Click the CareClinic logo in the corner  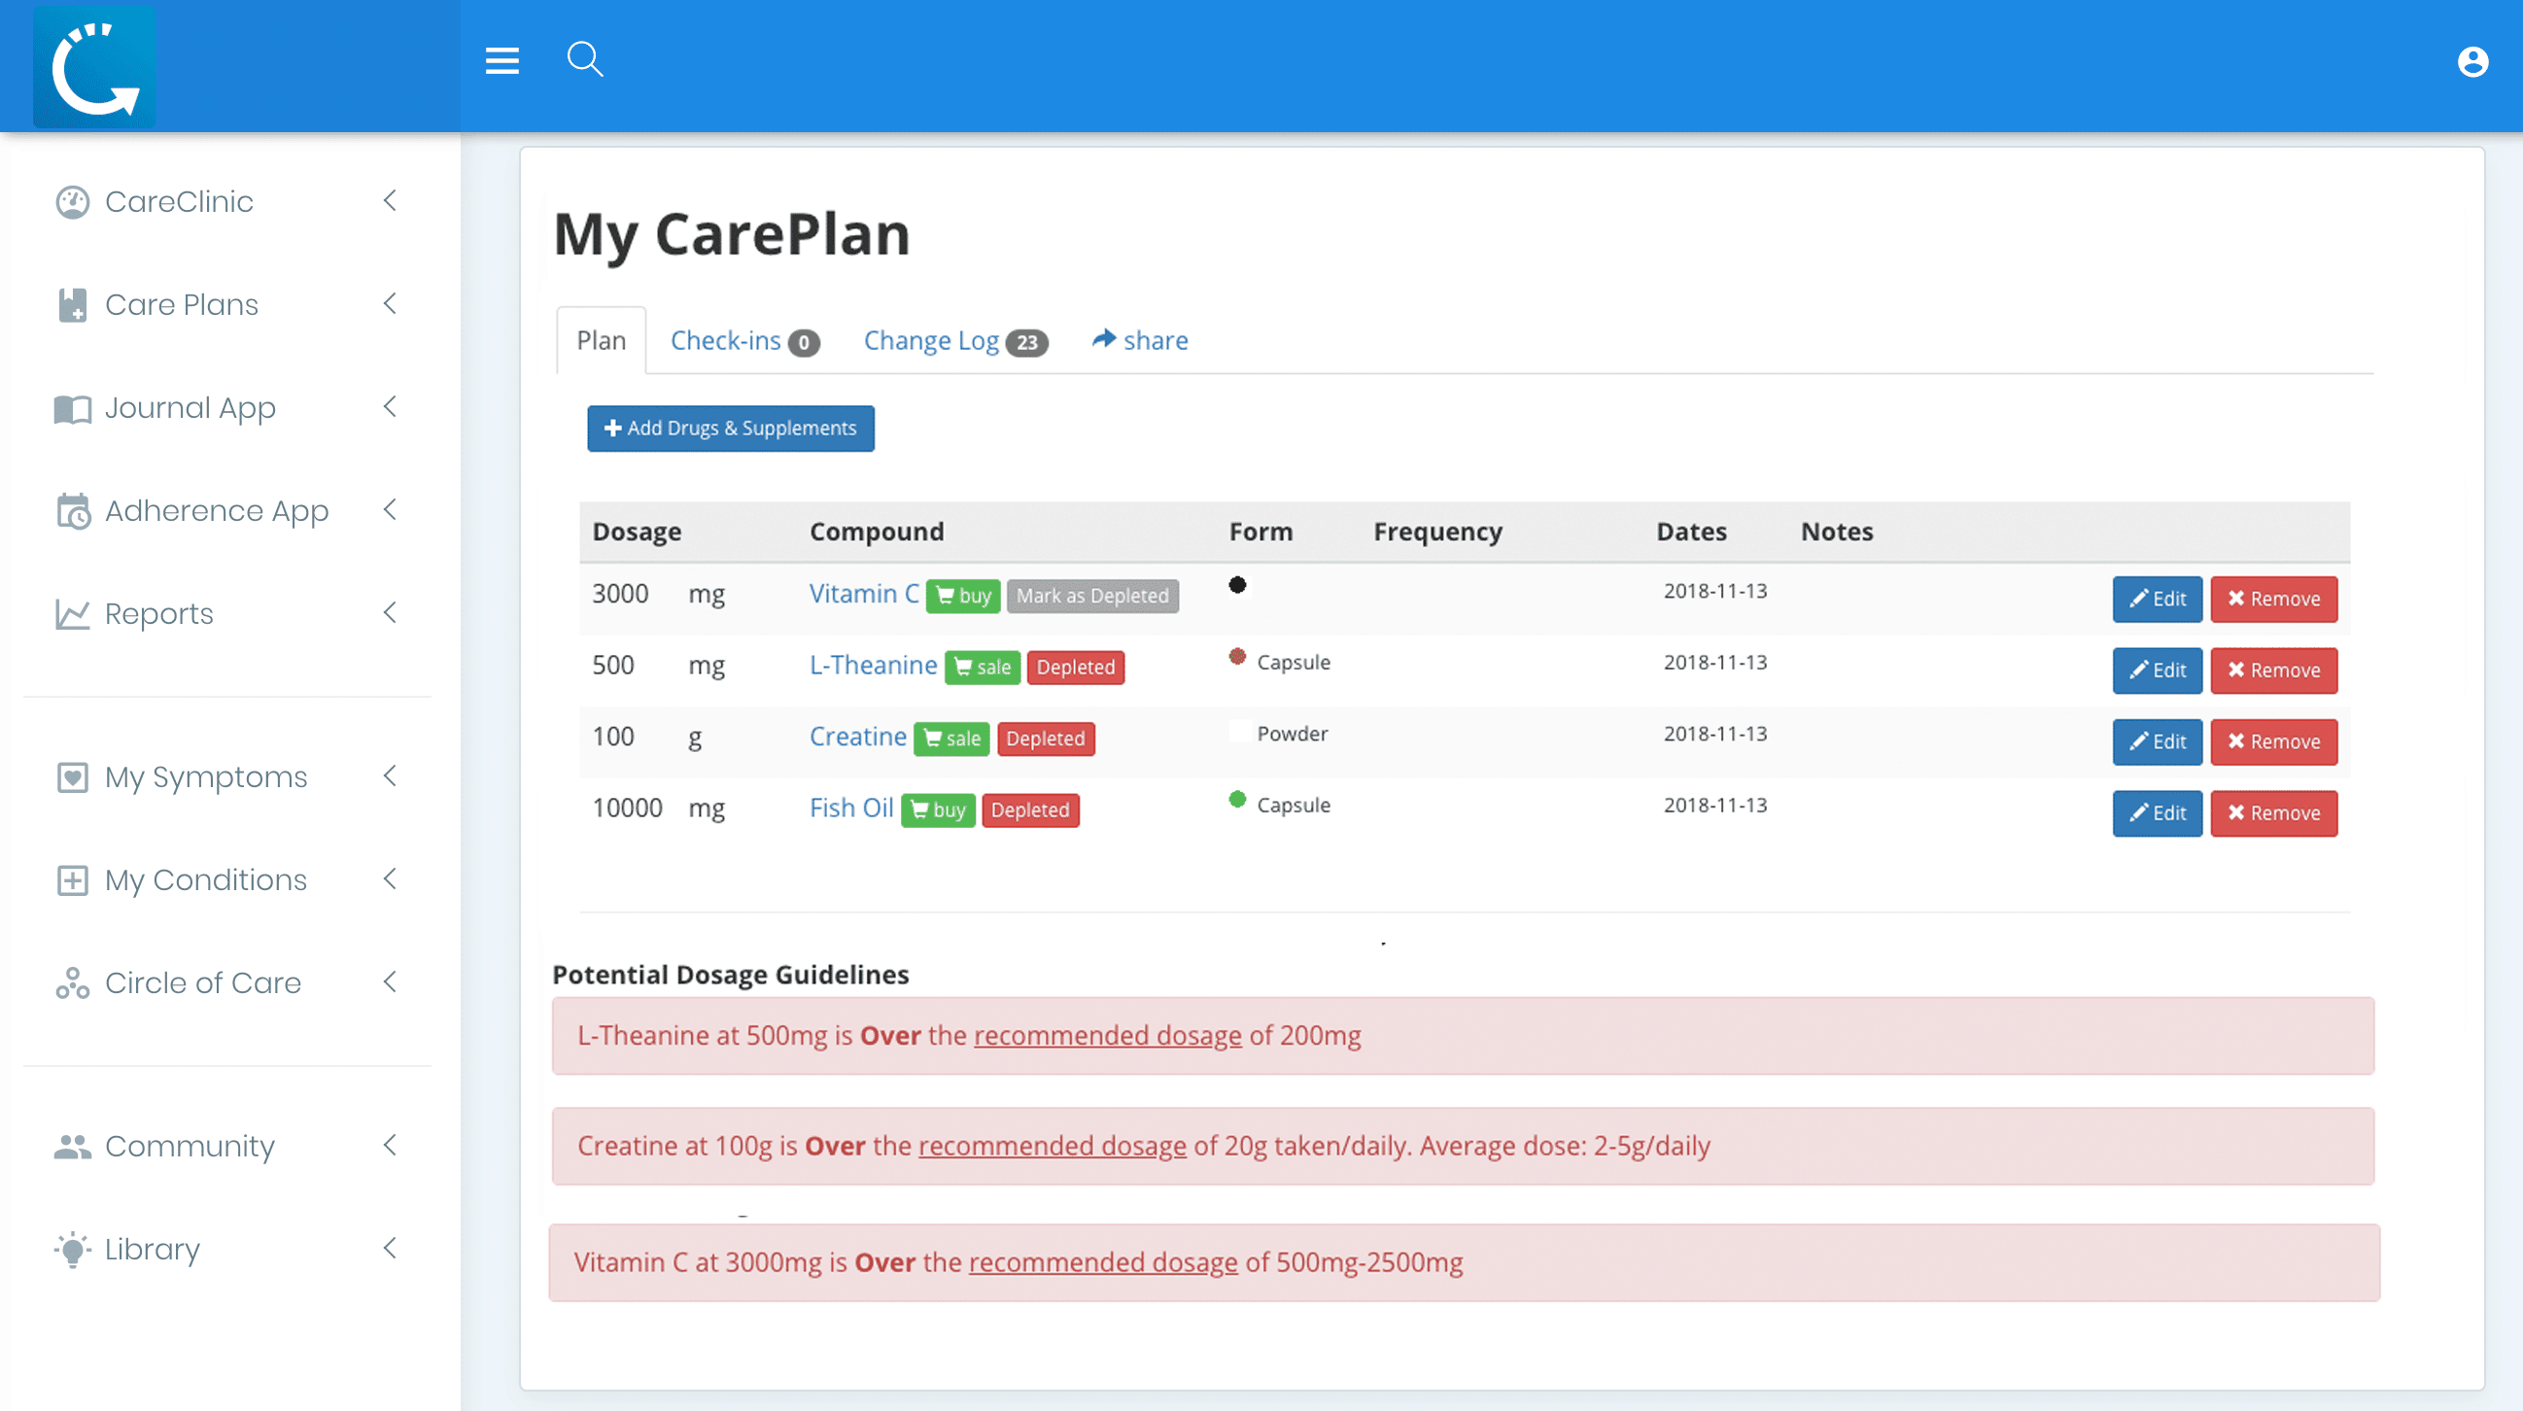[x=94, y=66]
